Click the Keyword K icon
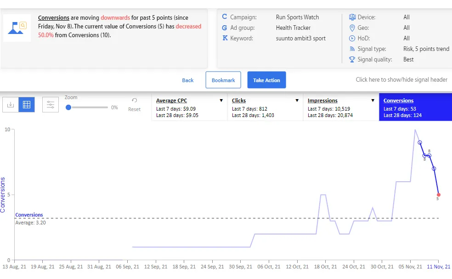Viewport: 452px width, 279px height. tap(225, 38)
